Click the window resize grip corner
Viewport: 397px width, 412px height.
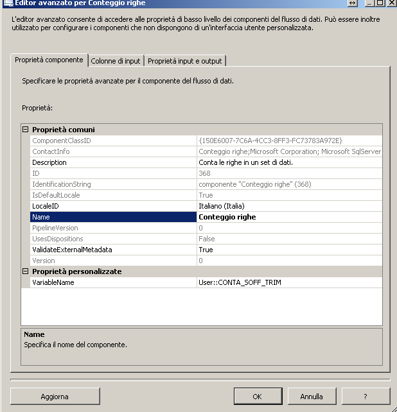pyautogui.click(x=393, y=408)
